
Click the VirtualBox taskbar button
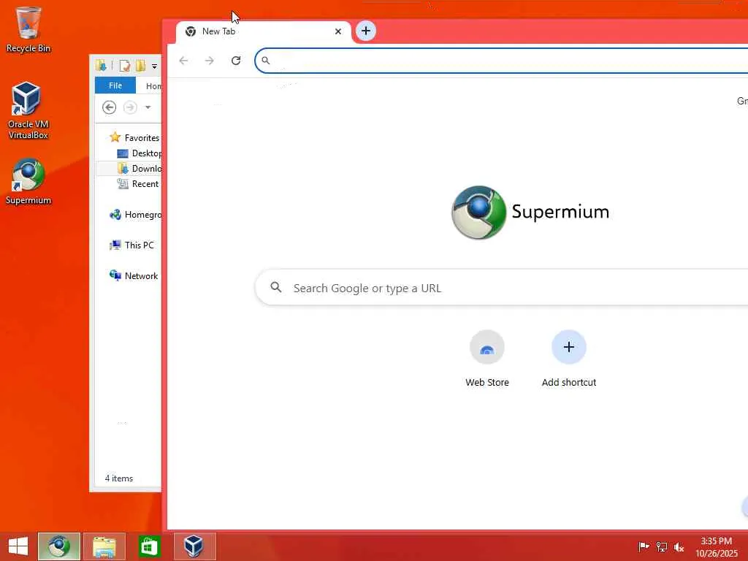click(x=194, y=546)
